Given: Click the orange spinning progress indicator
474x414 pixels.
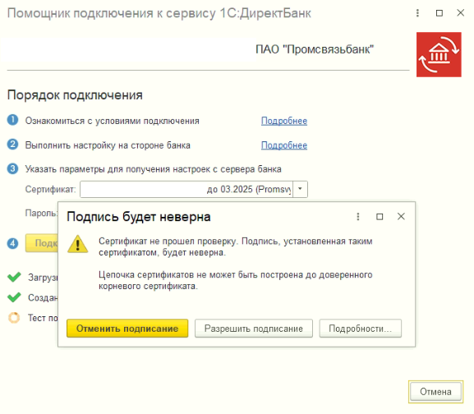Looking at the screenshot, I should tap(14, 318).
